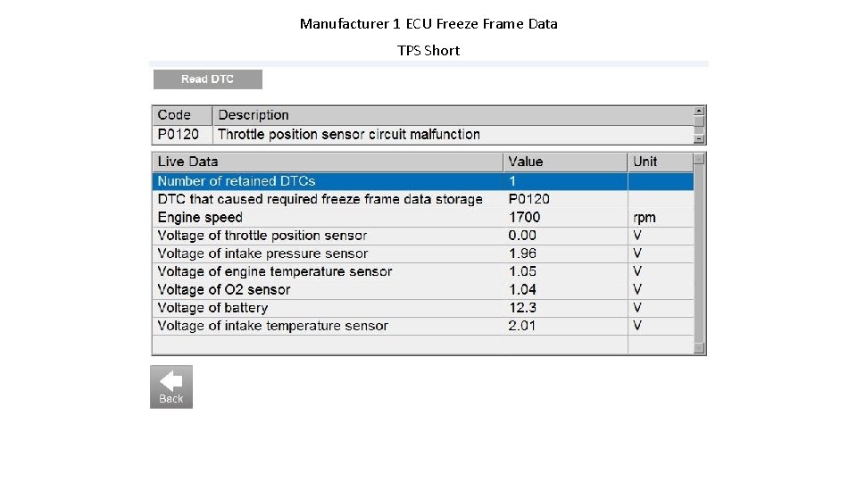
Task: Go back using the Back arrow button
Action: [x=171, y=386]
